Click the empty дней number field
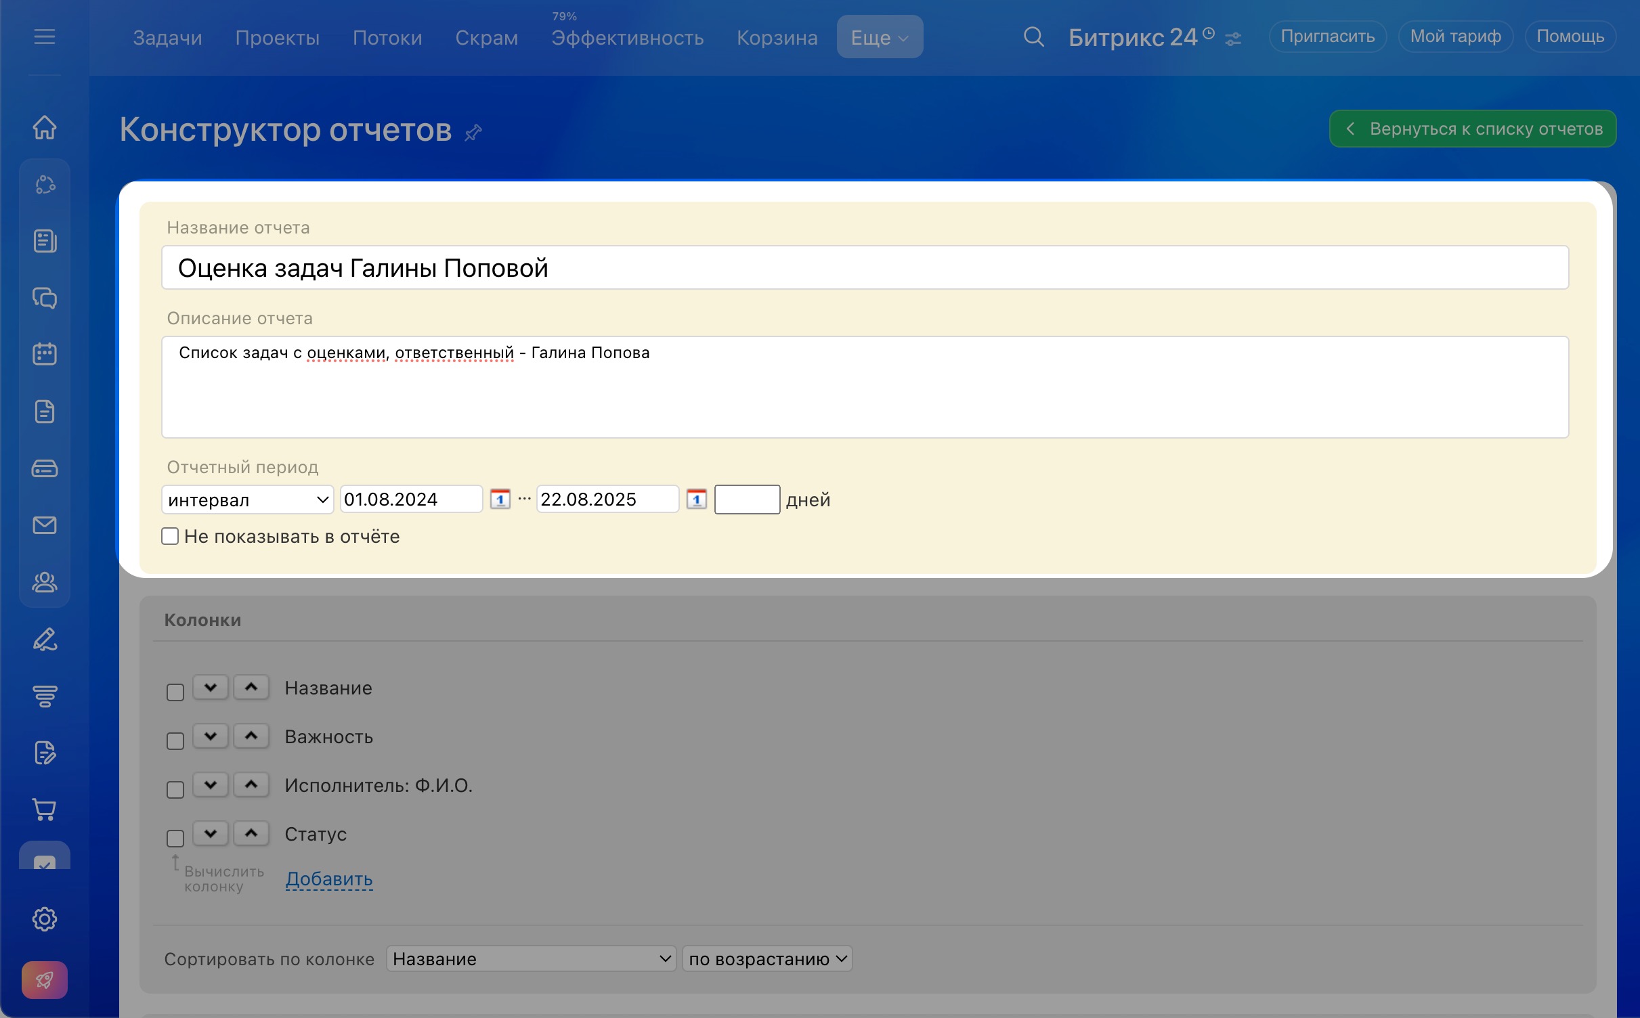 click(747, 500)
